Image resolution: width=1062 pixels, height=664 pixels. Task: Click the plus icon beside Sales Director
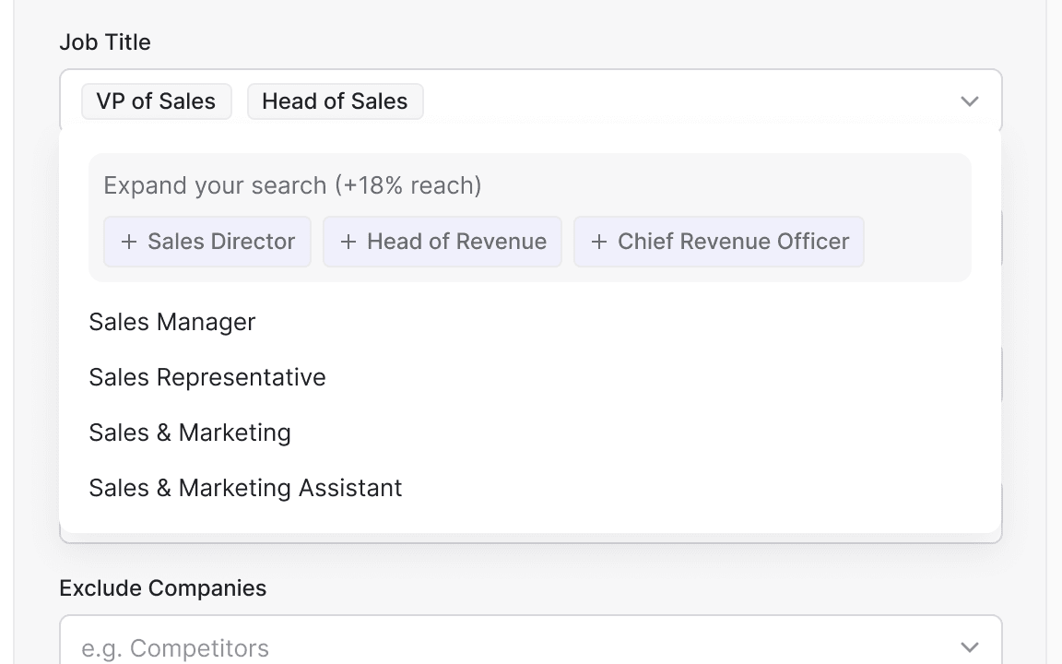[129, 242]
